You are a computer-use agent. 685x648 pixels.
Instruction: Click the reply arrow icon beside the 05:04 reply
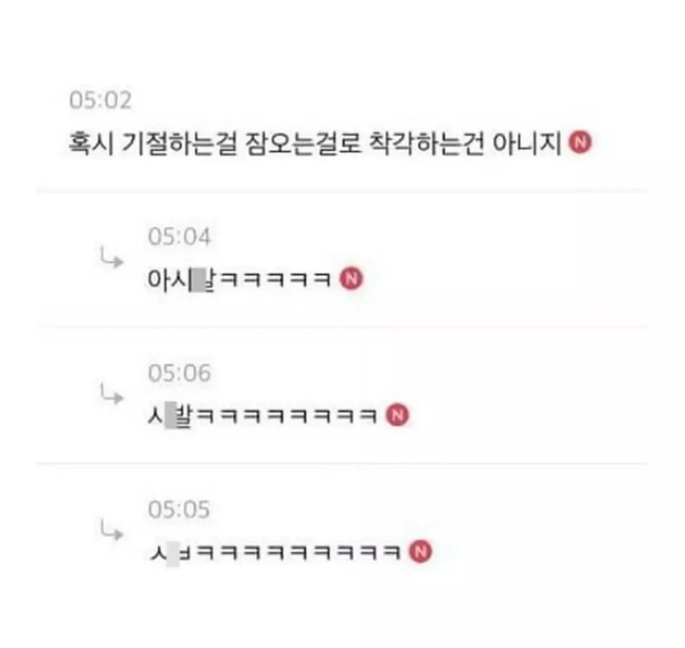[x=111, y=258]
